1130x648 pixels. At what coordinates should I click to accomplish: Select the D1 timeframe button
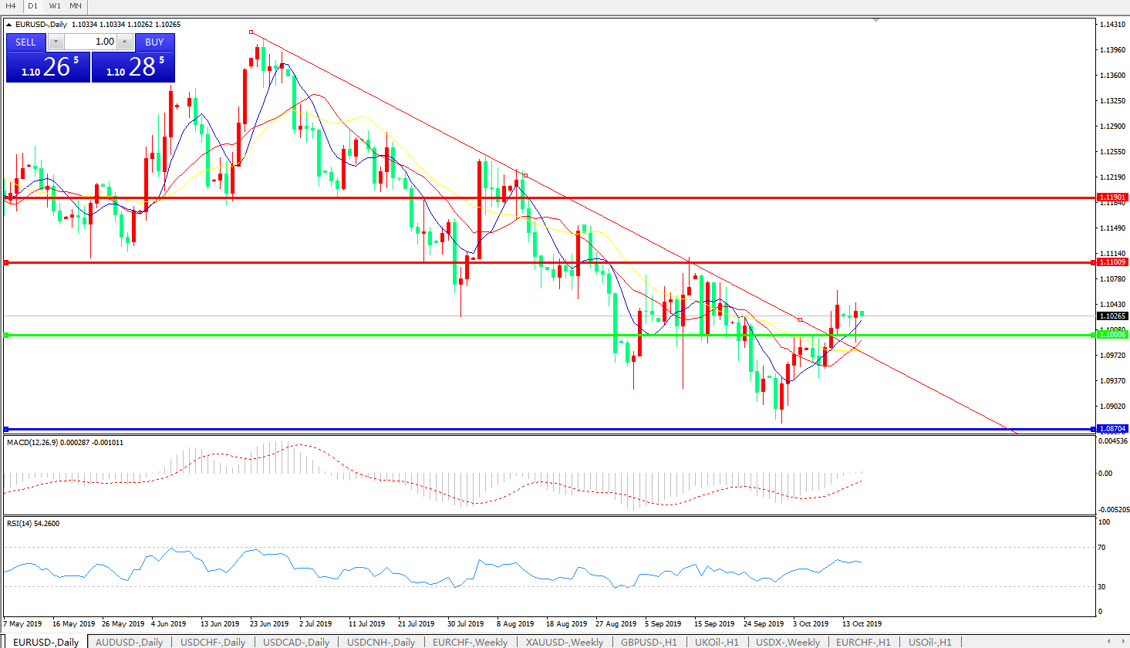click(32, 5)
